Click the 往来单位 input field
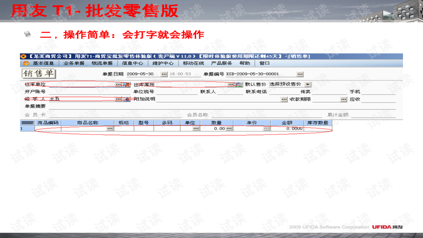The height and width of the screenshot is (238, 423). click(x=82, y=85)
